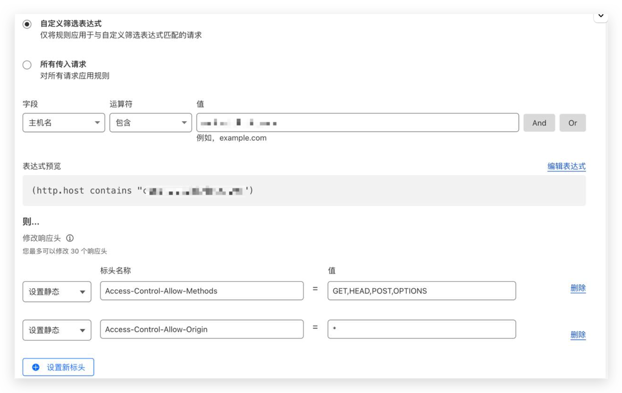Click the http.host expression preview box

(x=304, y=191)
